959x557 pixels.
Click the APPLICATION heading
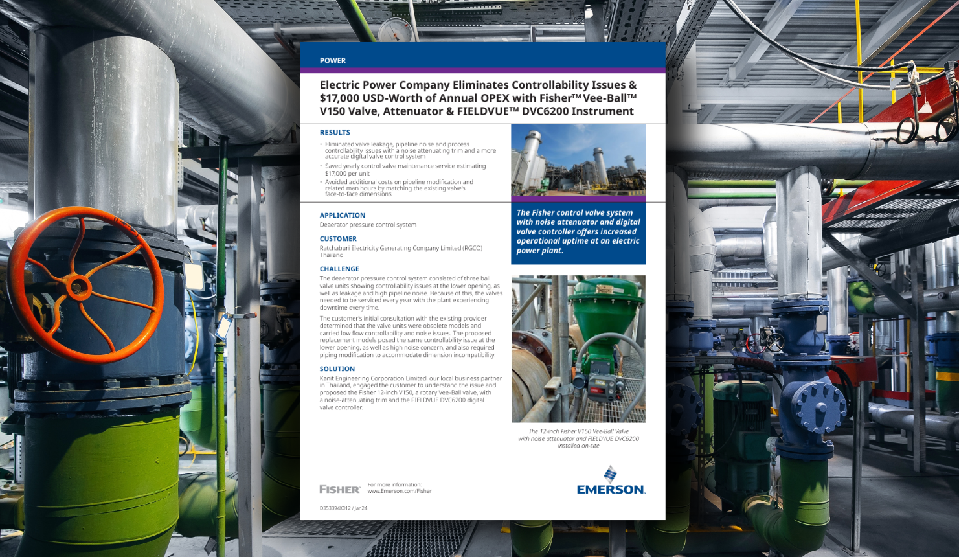pyautogui.click(x=343, y=215)
